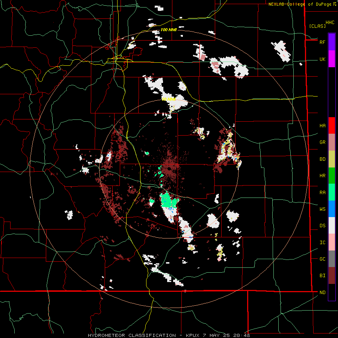The image size is (338, 338).
Task: Click the red HA legend swatch
Action: (332, 125)
